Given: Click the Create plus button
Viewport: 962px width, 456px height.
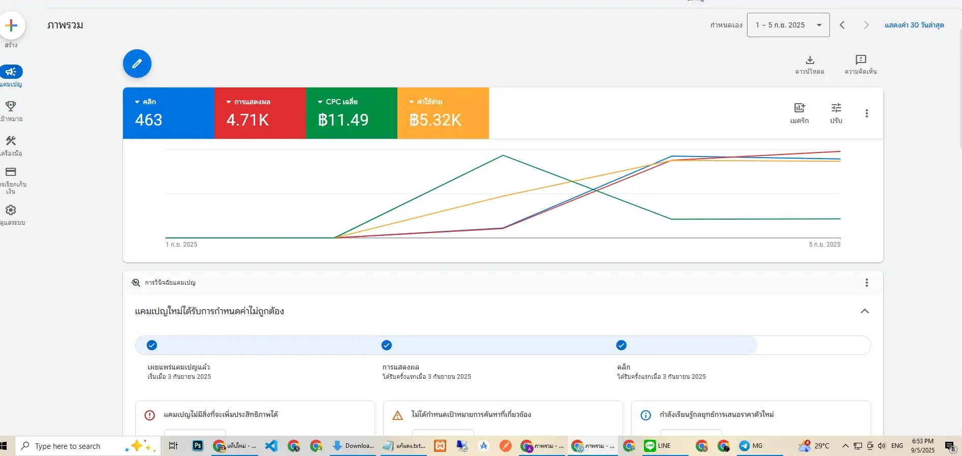Looking at the screenshot, I should [11, 25].
